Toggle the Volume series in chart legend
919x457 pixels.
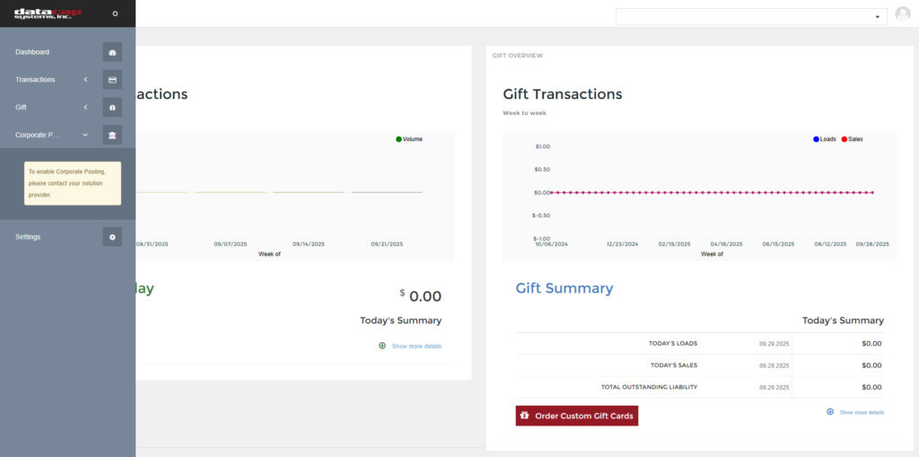click(x=408, y=139)
